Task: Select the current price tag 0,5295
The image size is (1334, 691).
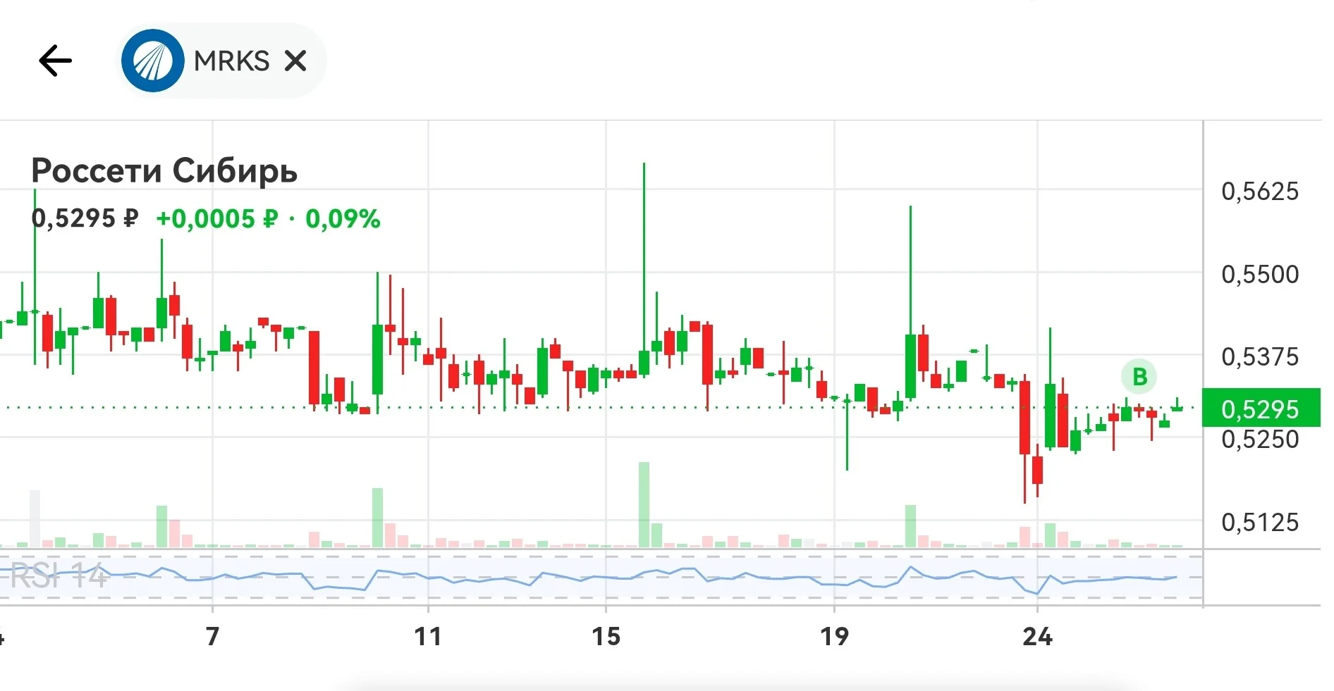Action: click(1261, 408)
